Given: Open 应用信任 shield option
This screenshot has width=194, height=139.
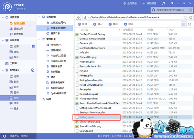Looking at the screenshot, I should [130, 4].
